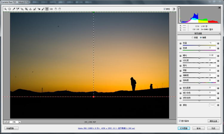Click the 色温 value field
Screen dimensions: 224x134
point(212,43)
